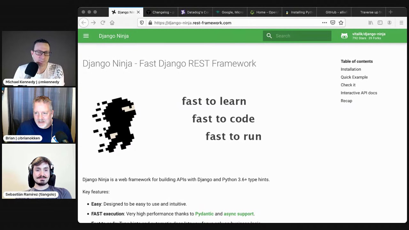Go forward with the browser forward arrow
409x230 pixels.
[93, 23]
